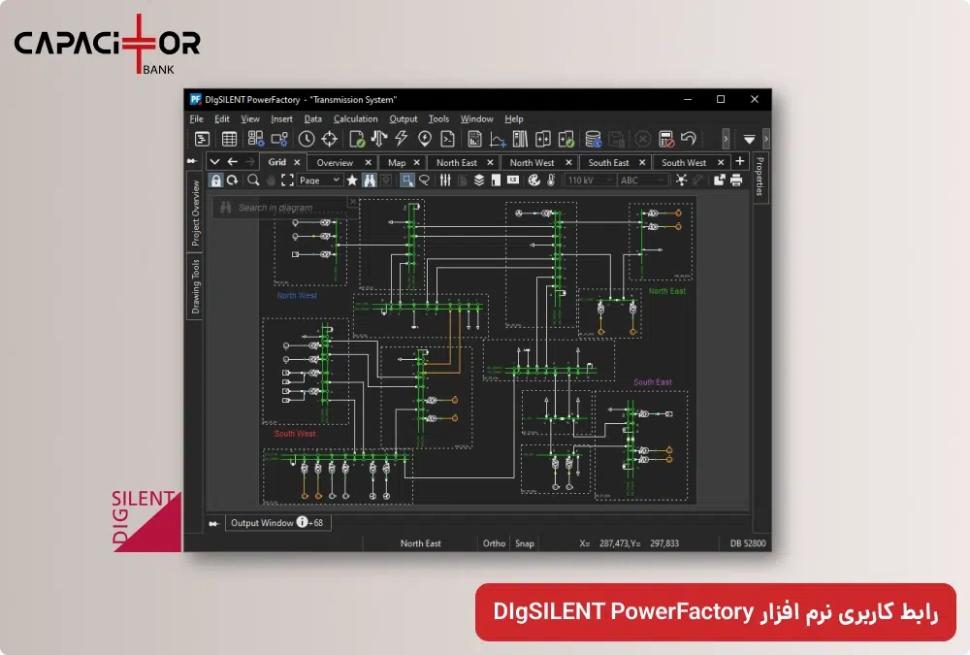Click the crosshair target toolbar icon
The height and width of the screenshot is (655, 970).
pos(329,139)
